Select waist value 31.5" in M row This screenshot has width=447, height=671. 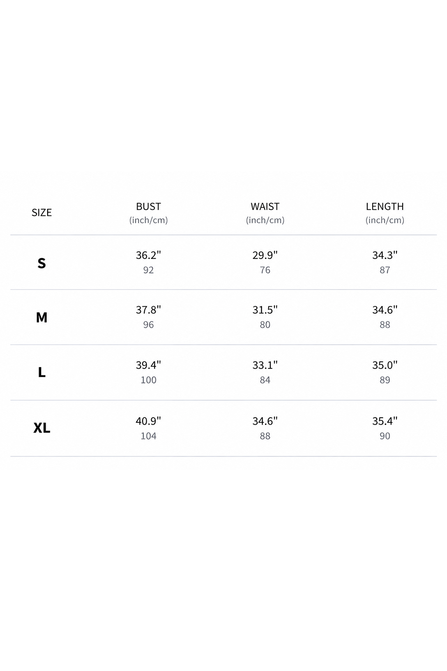265,310
